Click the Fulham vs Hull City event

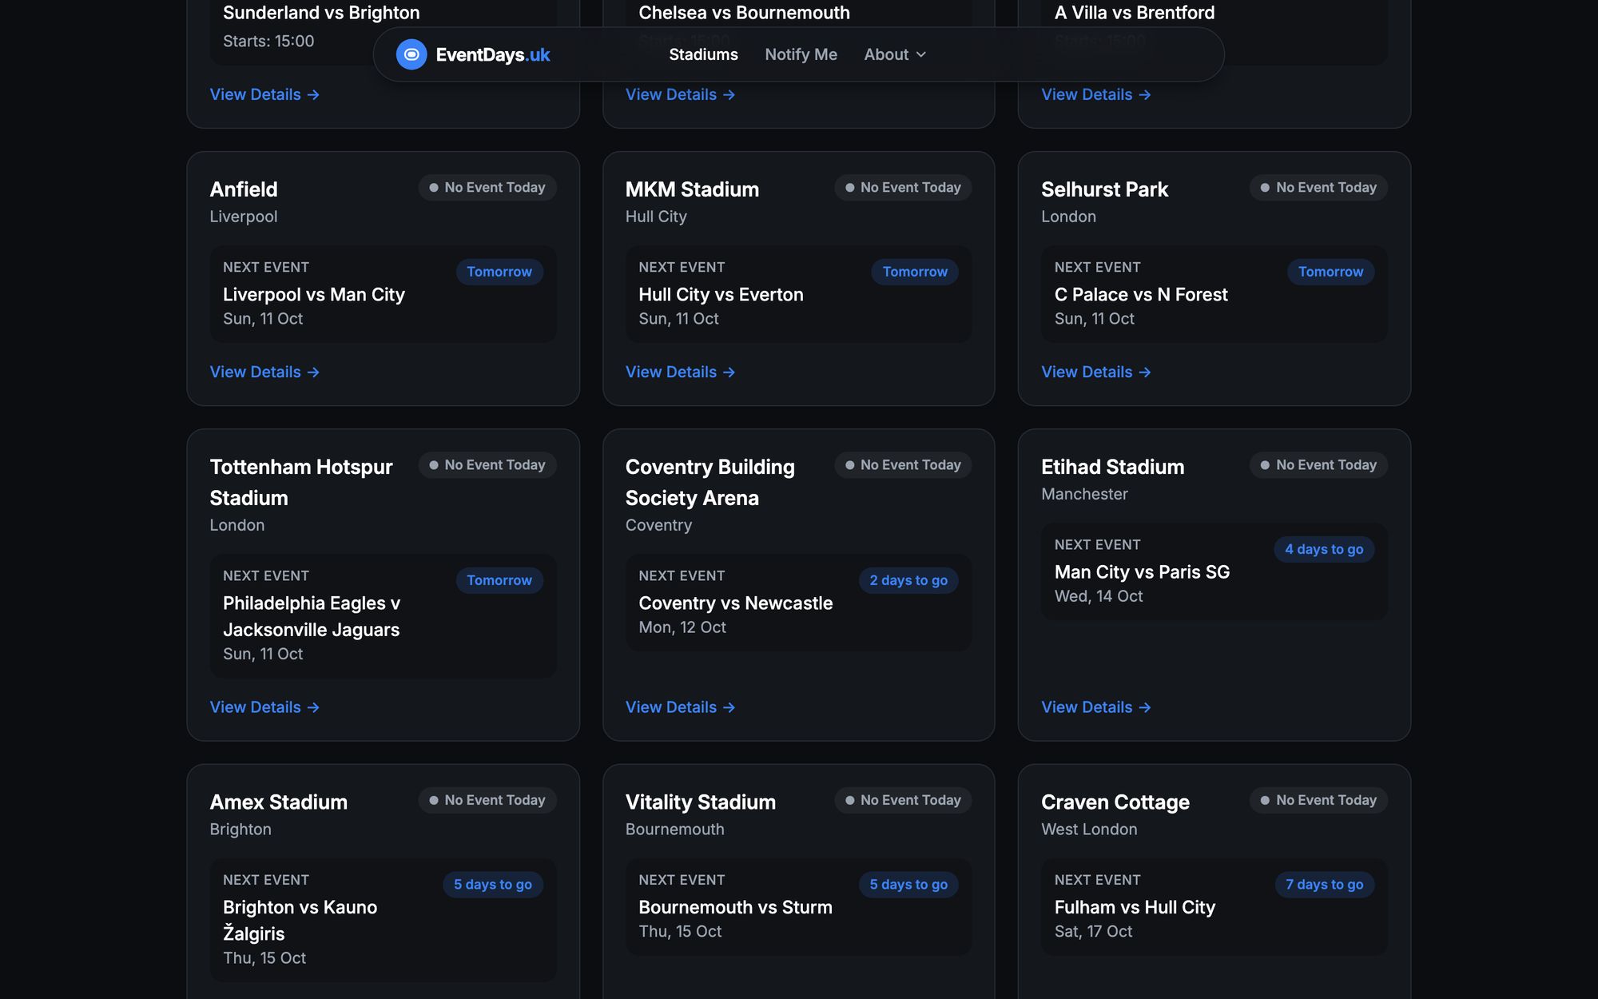[x=1135, y=907]
